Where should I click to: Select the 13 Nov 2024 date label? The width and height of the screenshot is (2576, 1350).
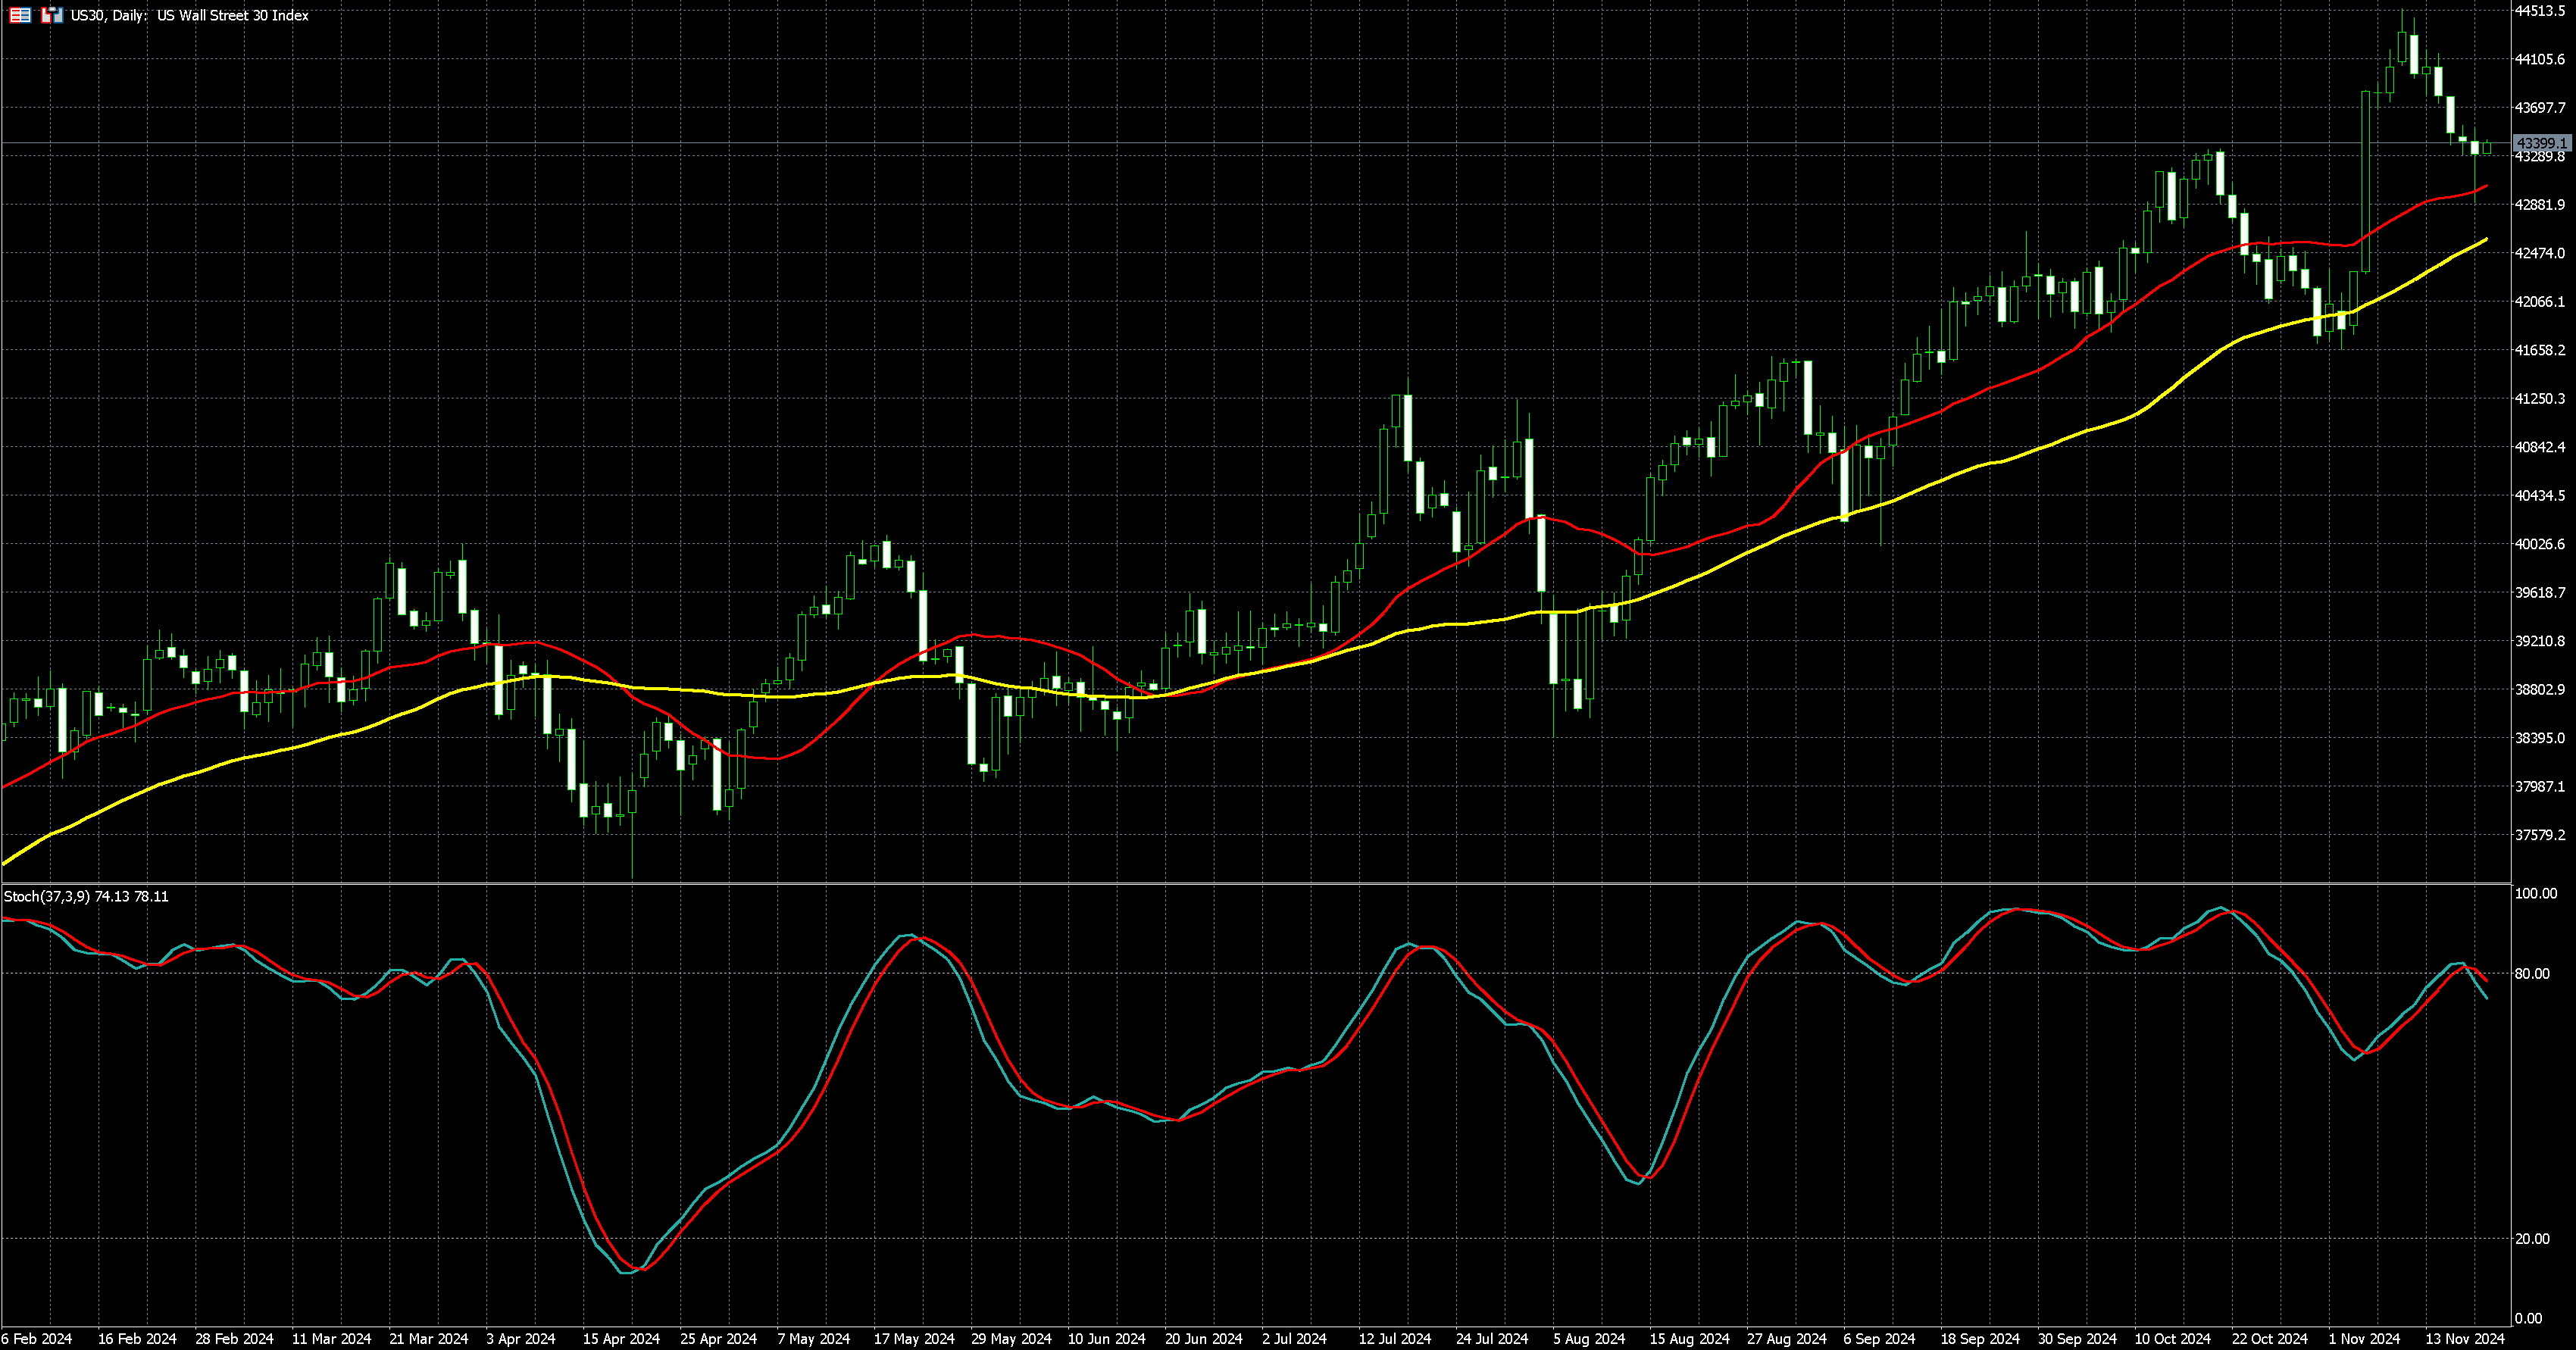tap(2466, 1338)
